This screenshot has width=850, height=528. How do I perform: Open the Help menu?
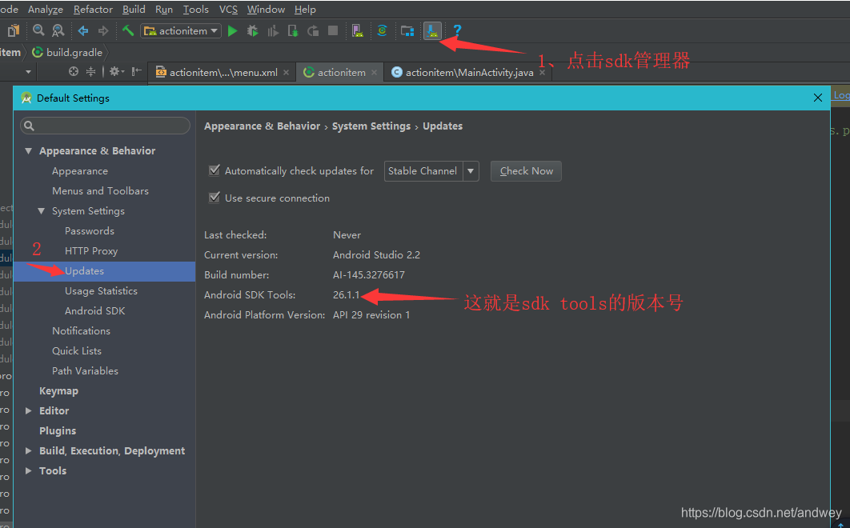(305, 10)
